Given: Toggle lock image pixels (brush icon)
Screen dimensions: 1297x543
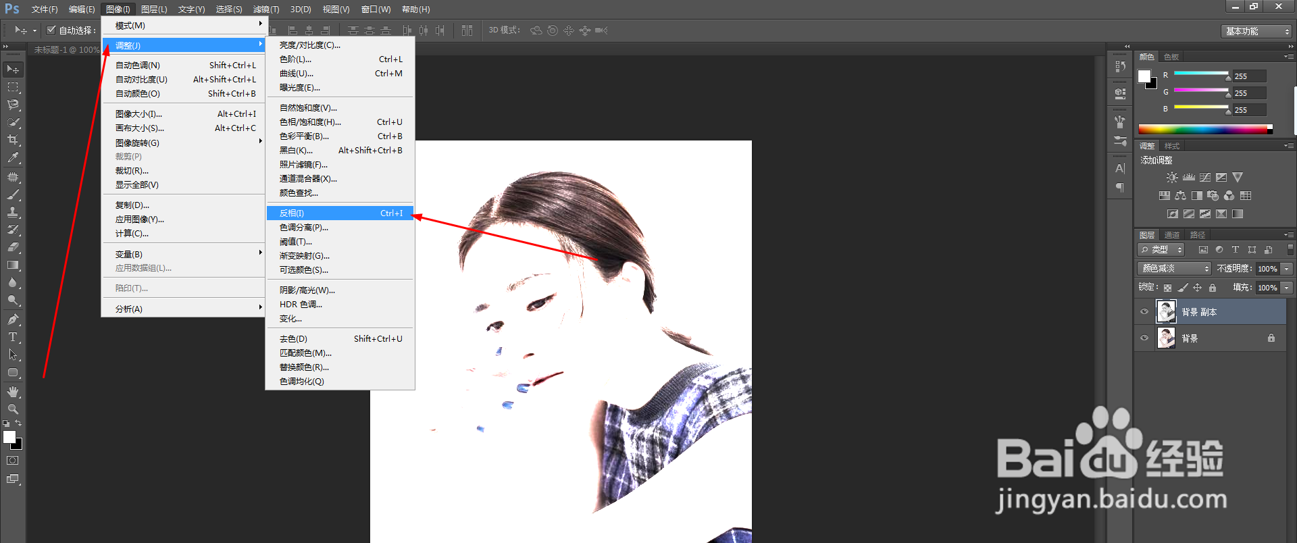Looking at the screenshot, I should point(1182,288).
